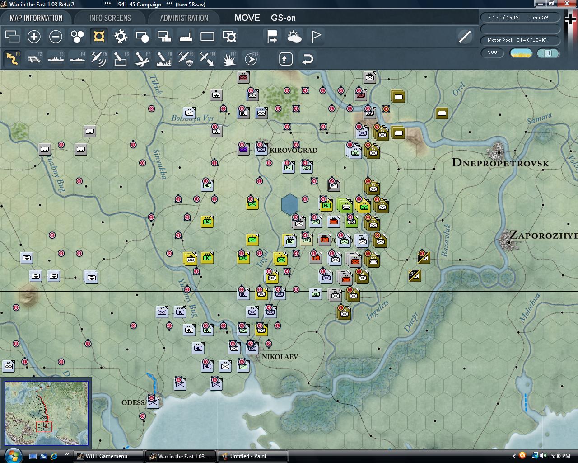Click the end turn arrow (F12)

click(x=251, y=59)
